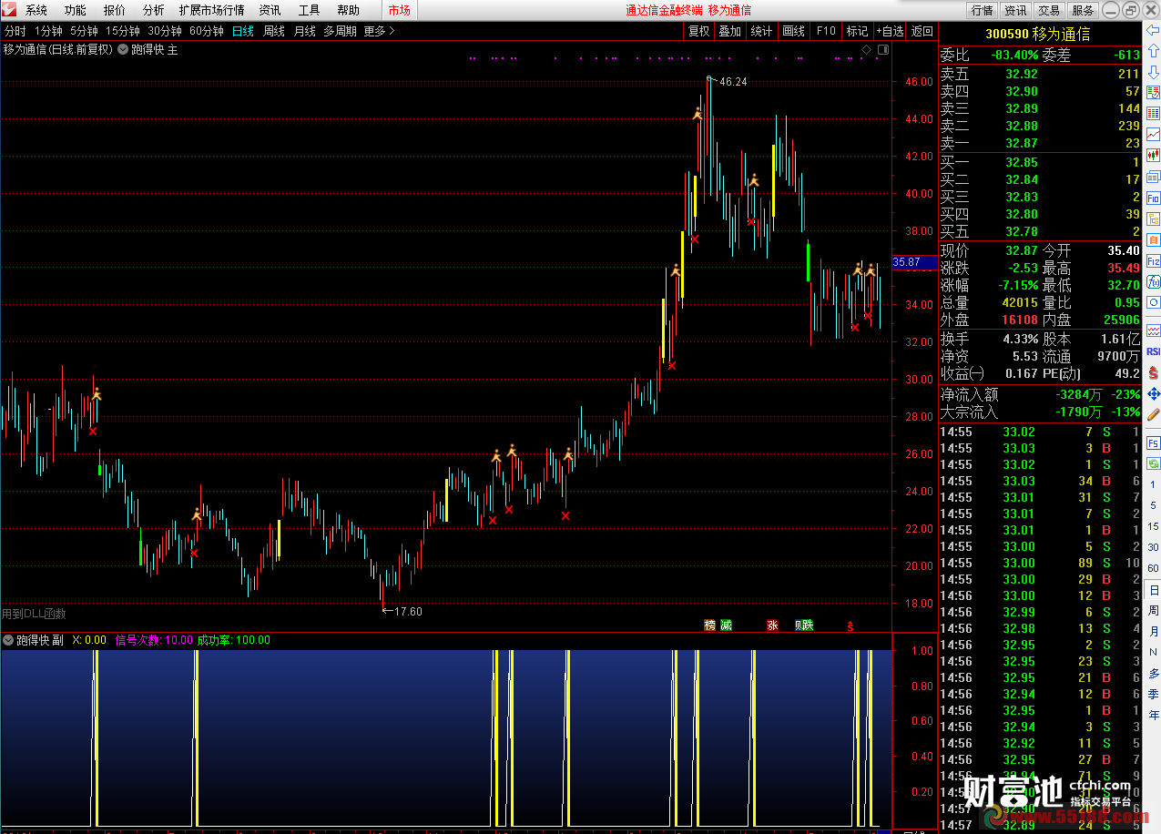Image resolution: width=1161 pixels, height=834 pixels.
Task: Select the 日线 daily period
Action: [243, 31]
